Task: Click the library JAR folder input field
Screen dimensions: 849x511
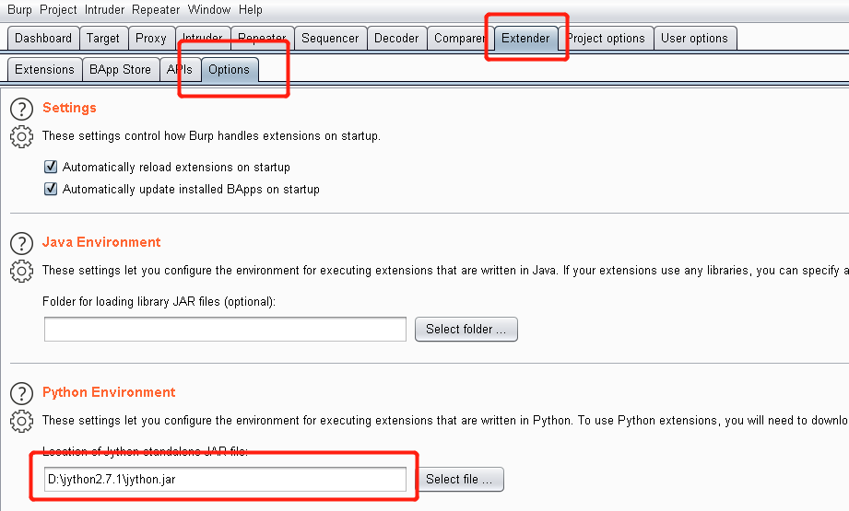Action: [x=225, y=330]
